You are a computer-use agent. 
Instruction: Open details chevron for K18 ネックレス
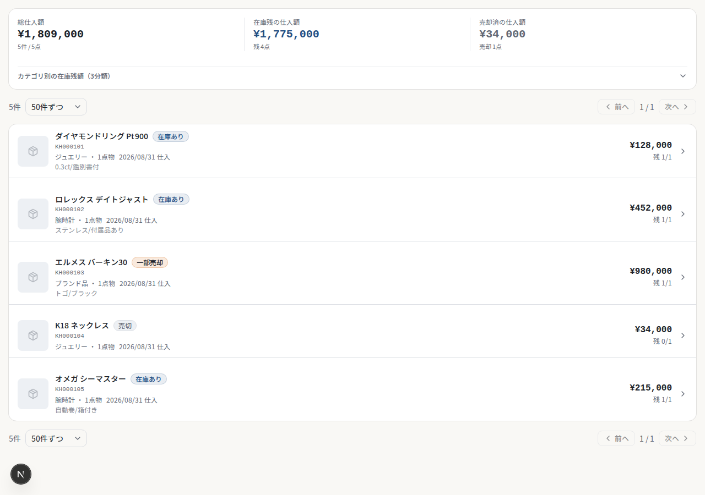[683, 335]
